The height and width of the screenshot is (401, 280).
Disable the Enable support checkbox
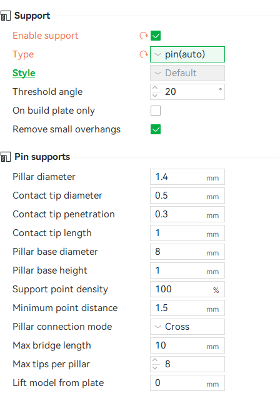[x=156, y=36]
